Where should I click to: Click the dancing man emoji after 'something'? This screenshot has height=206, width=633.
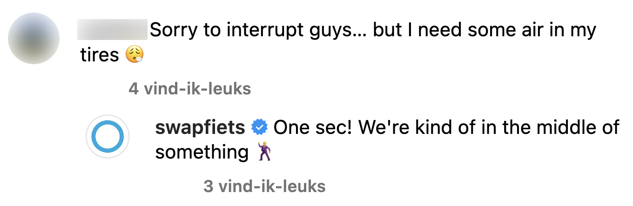click(264, 153)
